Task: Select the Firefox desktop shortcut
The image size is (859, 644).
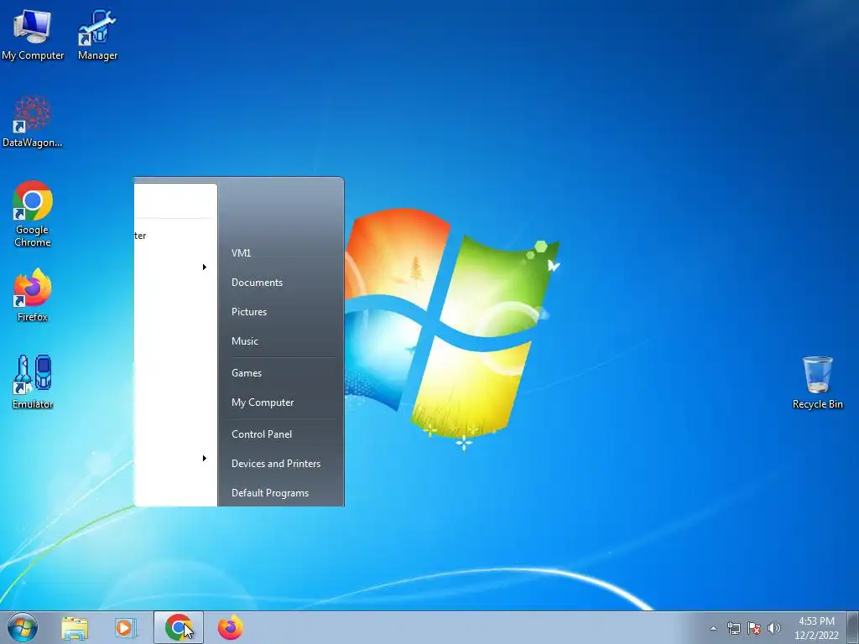Action: pyautogui.click(x=33, y=296)
